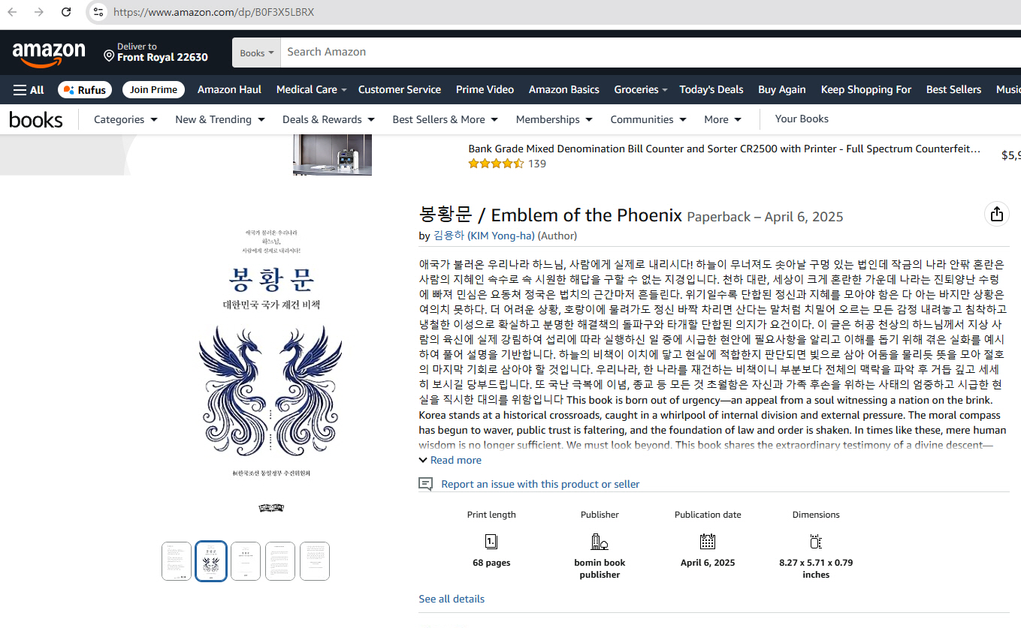Click the share icon beside the title
This screenshot has width=1021, height=628.
point(996,215)
